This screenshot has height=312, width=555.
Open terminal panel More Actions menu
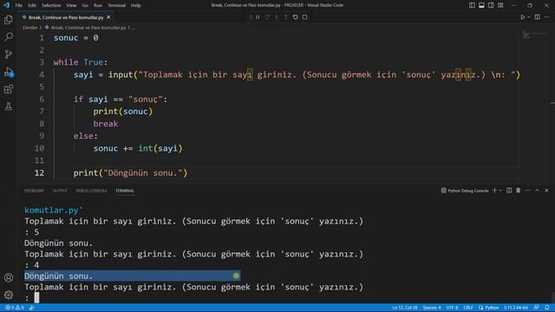[x=528, y=191]
